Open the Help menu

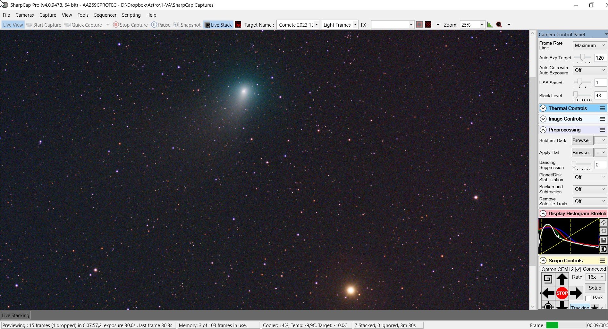151,15
